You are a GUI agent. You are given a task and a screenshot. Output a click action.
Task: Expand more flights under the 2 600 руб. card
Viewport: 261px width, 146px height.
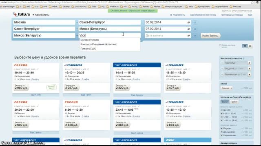tap(36, 133)
